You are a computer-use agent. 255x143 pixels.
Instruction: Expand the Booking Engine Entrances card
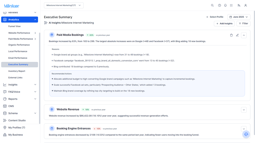[244, 129]
